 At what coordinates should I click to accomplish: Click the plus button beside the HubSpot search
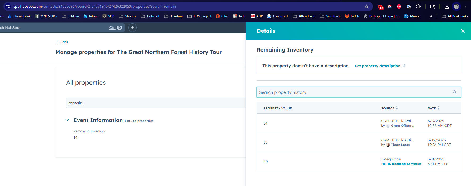(132, 28)
